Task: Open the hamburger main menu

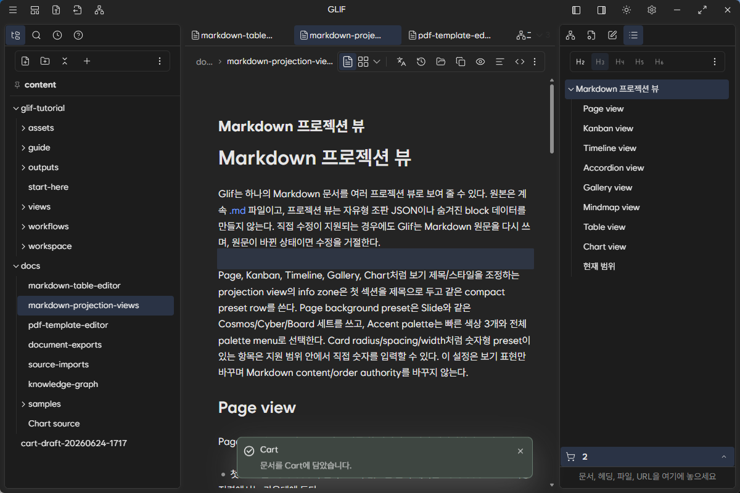Action: pos(13,10)
